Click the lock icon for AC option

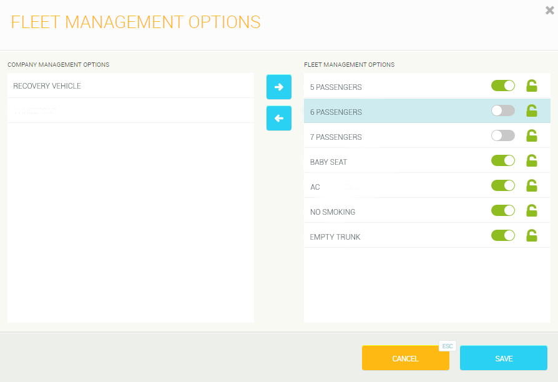[531, 186]
